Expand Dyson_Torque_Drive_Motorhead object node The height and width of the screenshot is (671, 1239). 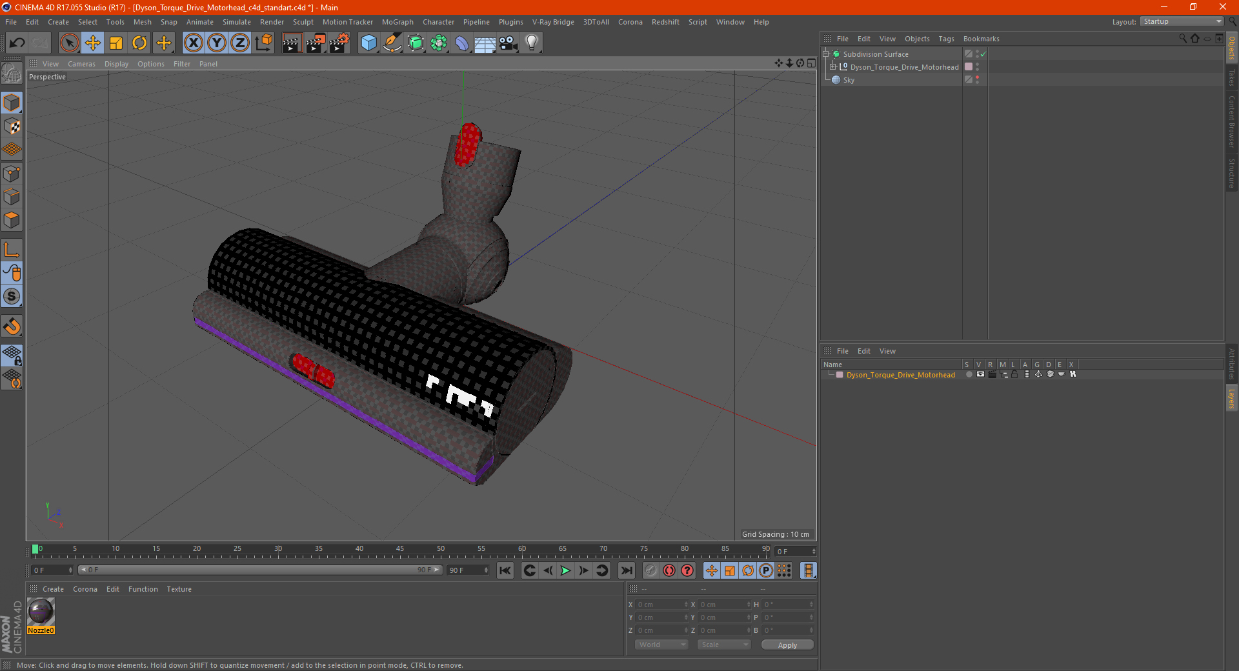point(833,67)
